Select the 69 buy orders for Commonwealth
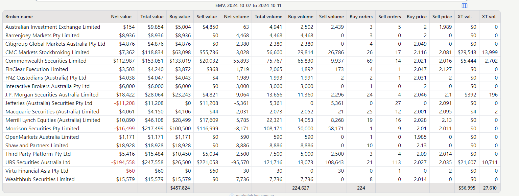 pos(370,61)
